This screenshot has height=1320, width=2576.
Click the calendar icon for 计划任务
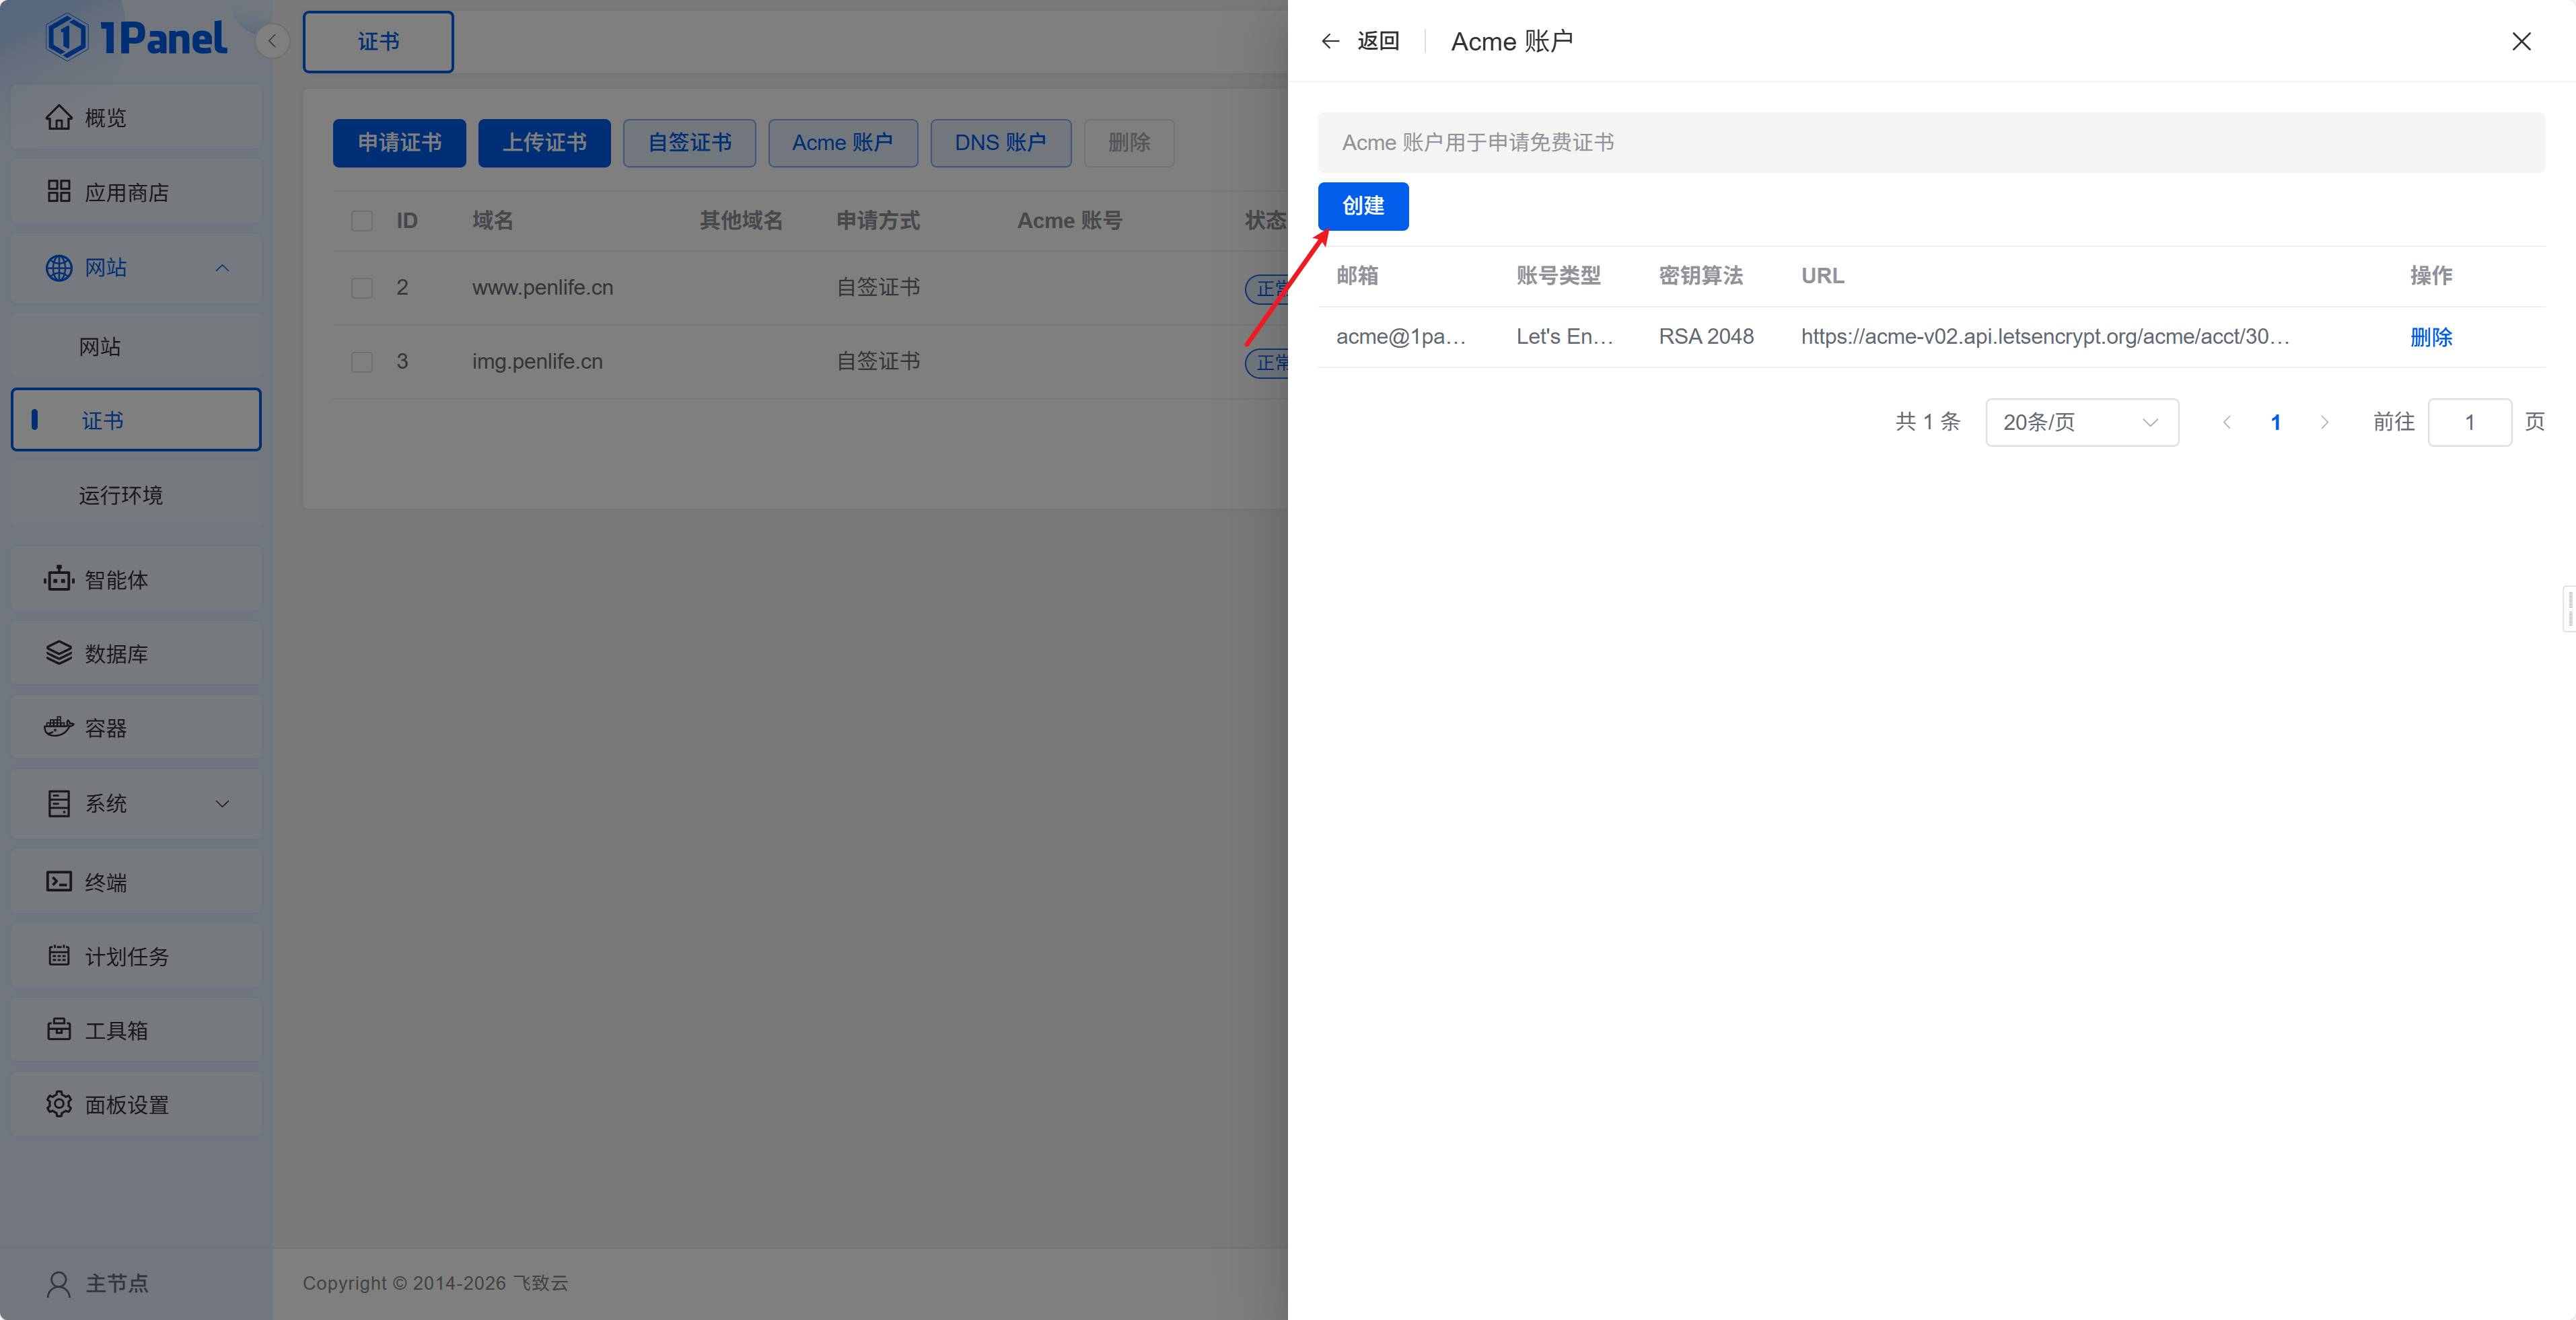(x=59, y=956)
